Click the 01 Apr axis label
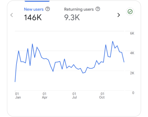The width and height of the screenshot is (148, 117). coord(45,95)
